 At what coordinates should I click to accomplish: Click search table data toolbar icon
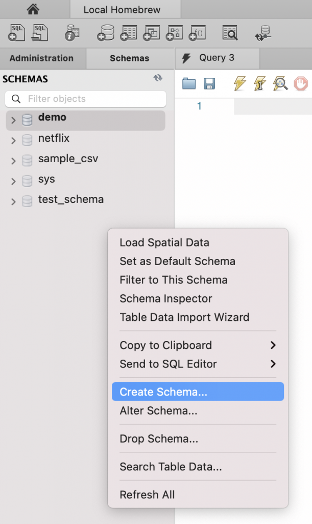point(230,33)
